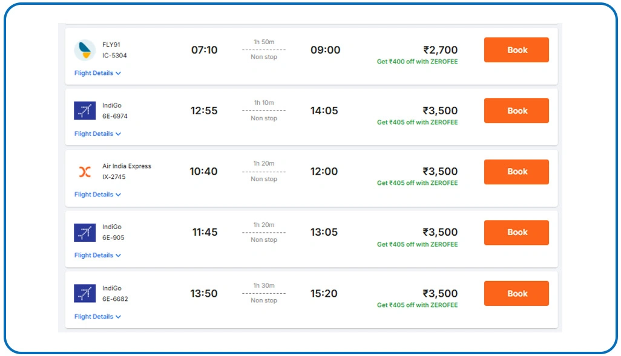Click the IndiGo logo for flight 6E-905

point(85,232)
